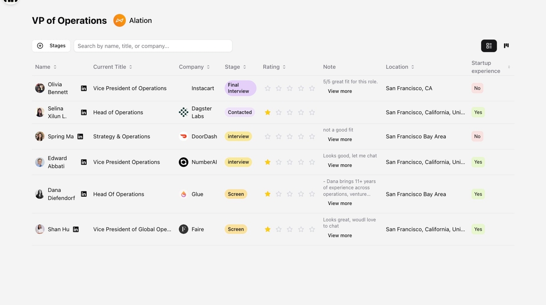Open Selina Xilun L.'s LinkedIn icon
Screen dimensions: 546x305
(x=83, y=113)
